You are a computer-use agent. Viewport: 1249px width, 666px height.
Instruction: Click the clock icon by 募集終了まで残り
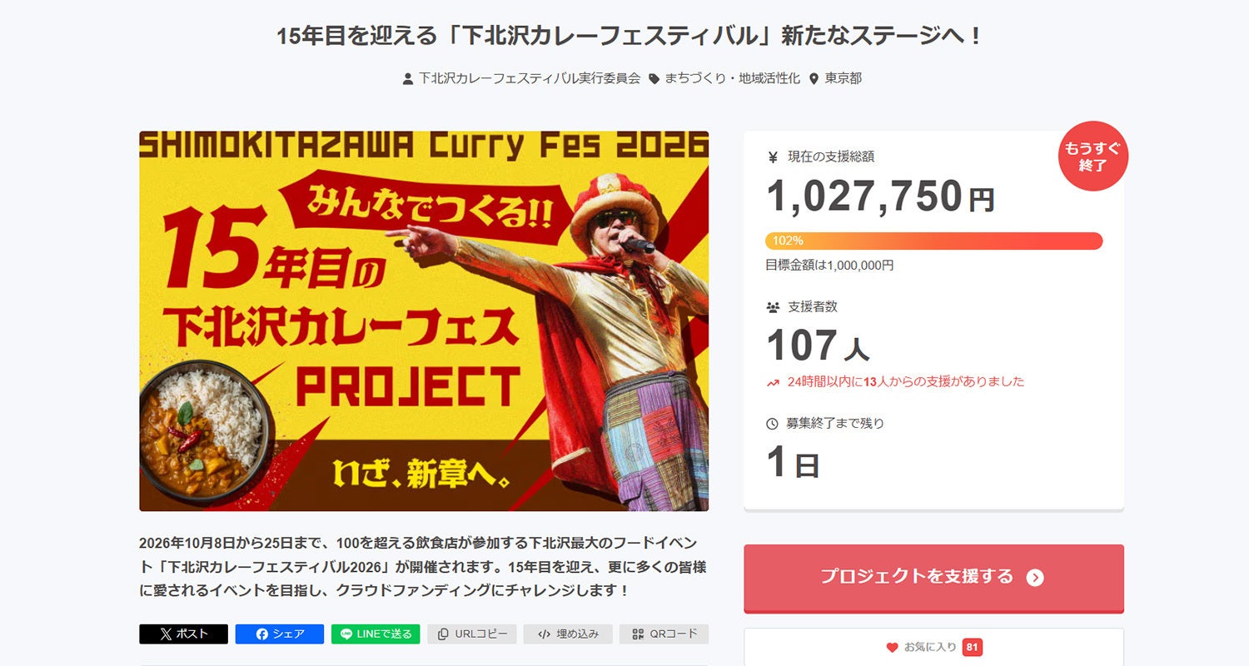click(772, 423)
